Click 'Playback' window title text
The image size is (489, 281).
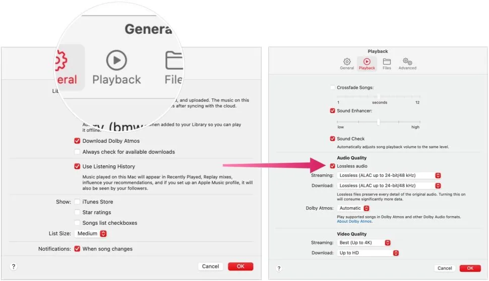[x=378, y=51]
